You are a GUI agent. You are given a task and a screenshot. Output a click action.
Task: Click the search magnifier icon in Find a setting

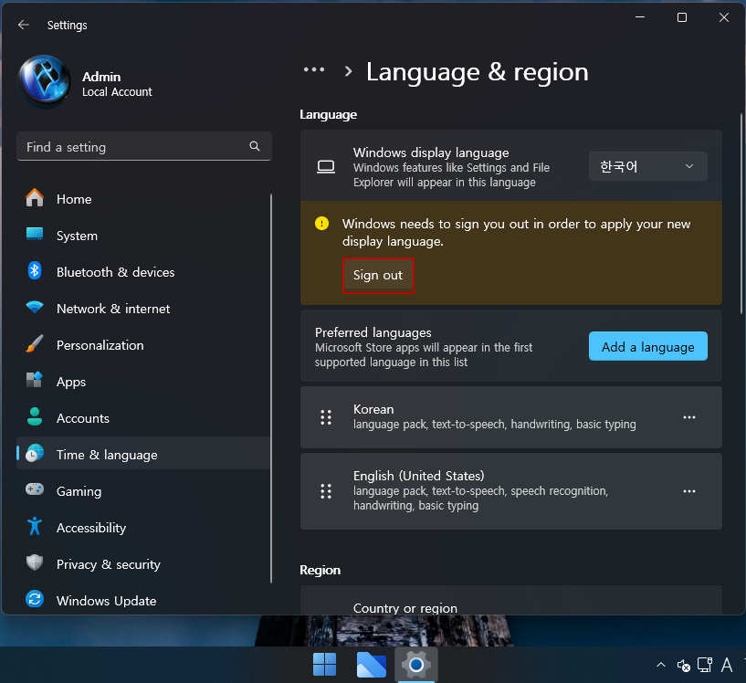click(255, 146)
